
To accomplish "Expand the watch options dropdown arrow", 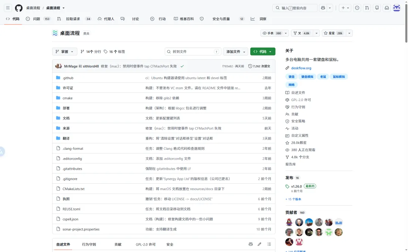I will [286, 33].
